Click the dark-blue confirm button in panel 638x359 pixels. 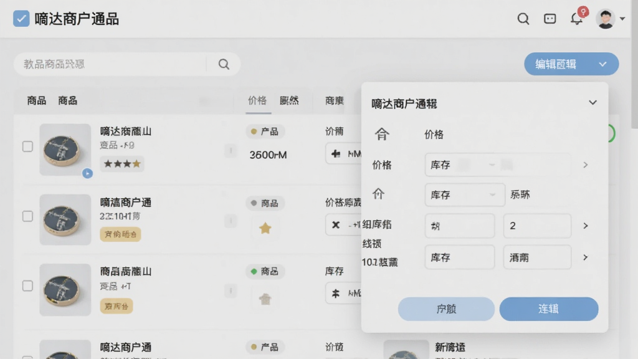pyautogui.click(x=549, y=309)
